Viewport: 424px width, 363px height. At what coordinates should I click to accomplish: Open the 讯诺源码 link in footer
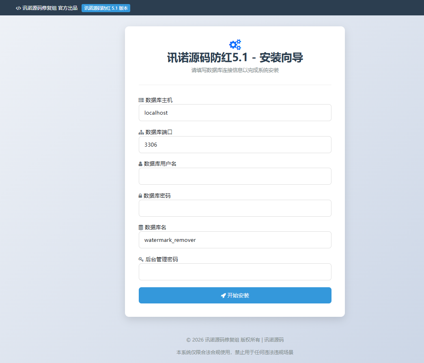(274, 340)
